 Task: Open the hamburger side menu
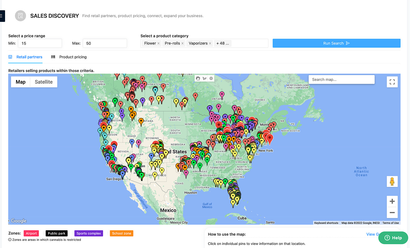(x=2, y=16)
